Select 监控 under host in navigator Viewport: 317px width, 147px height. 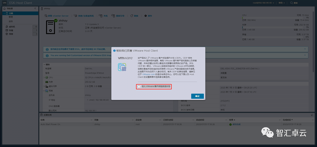click(x=11, y=21)
